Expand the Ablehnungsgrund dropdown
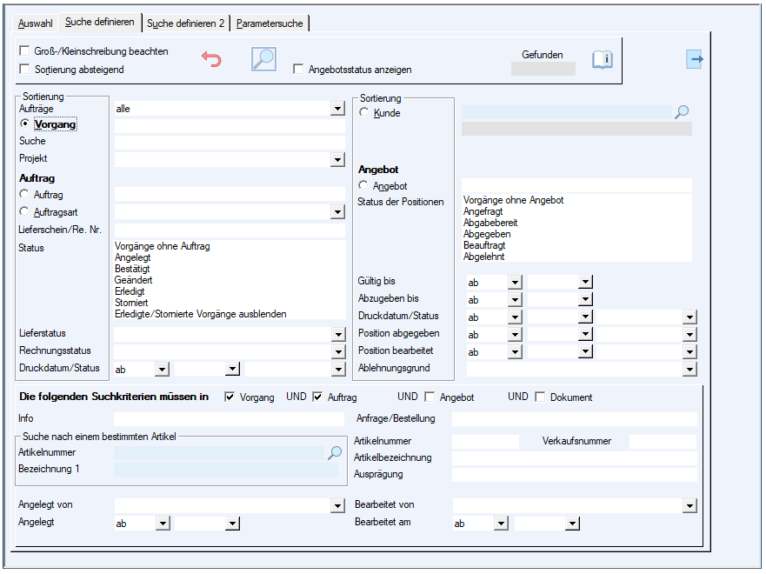Image resolution: width=766 pixels, height=574 pixels. 689,369
